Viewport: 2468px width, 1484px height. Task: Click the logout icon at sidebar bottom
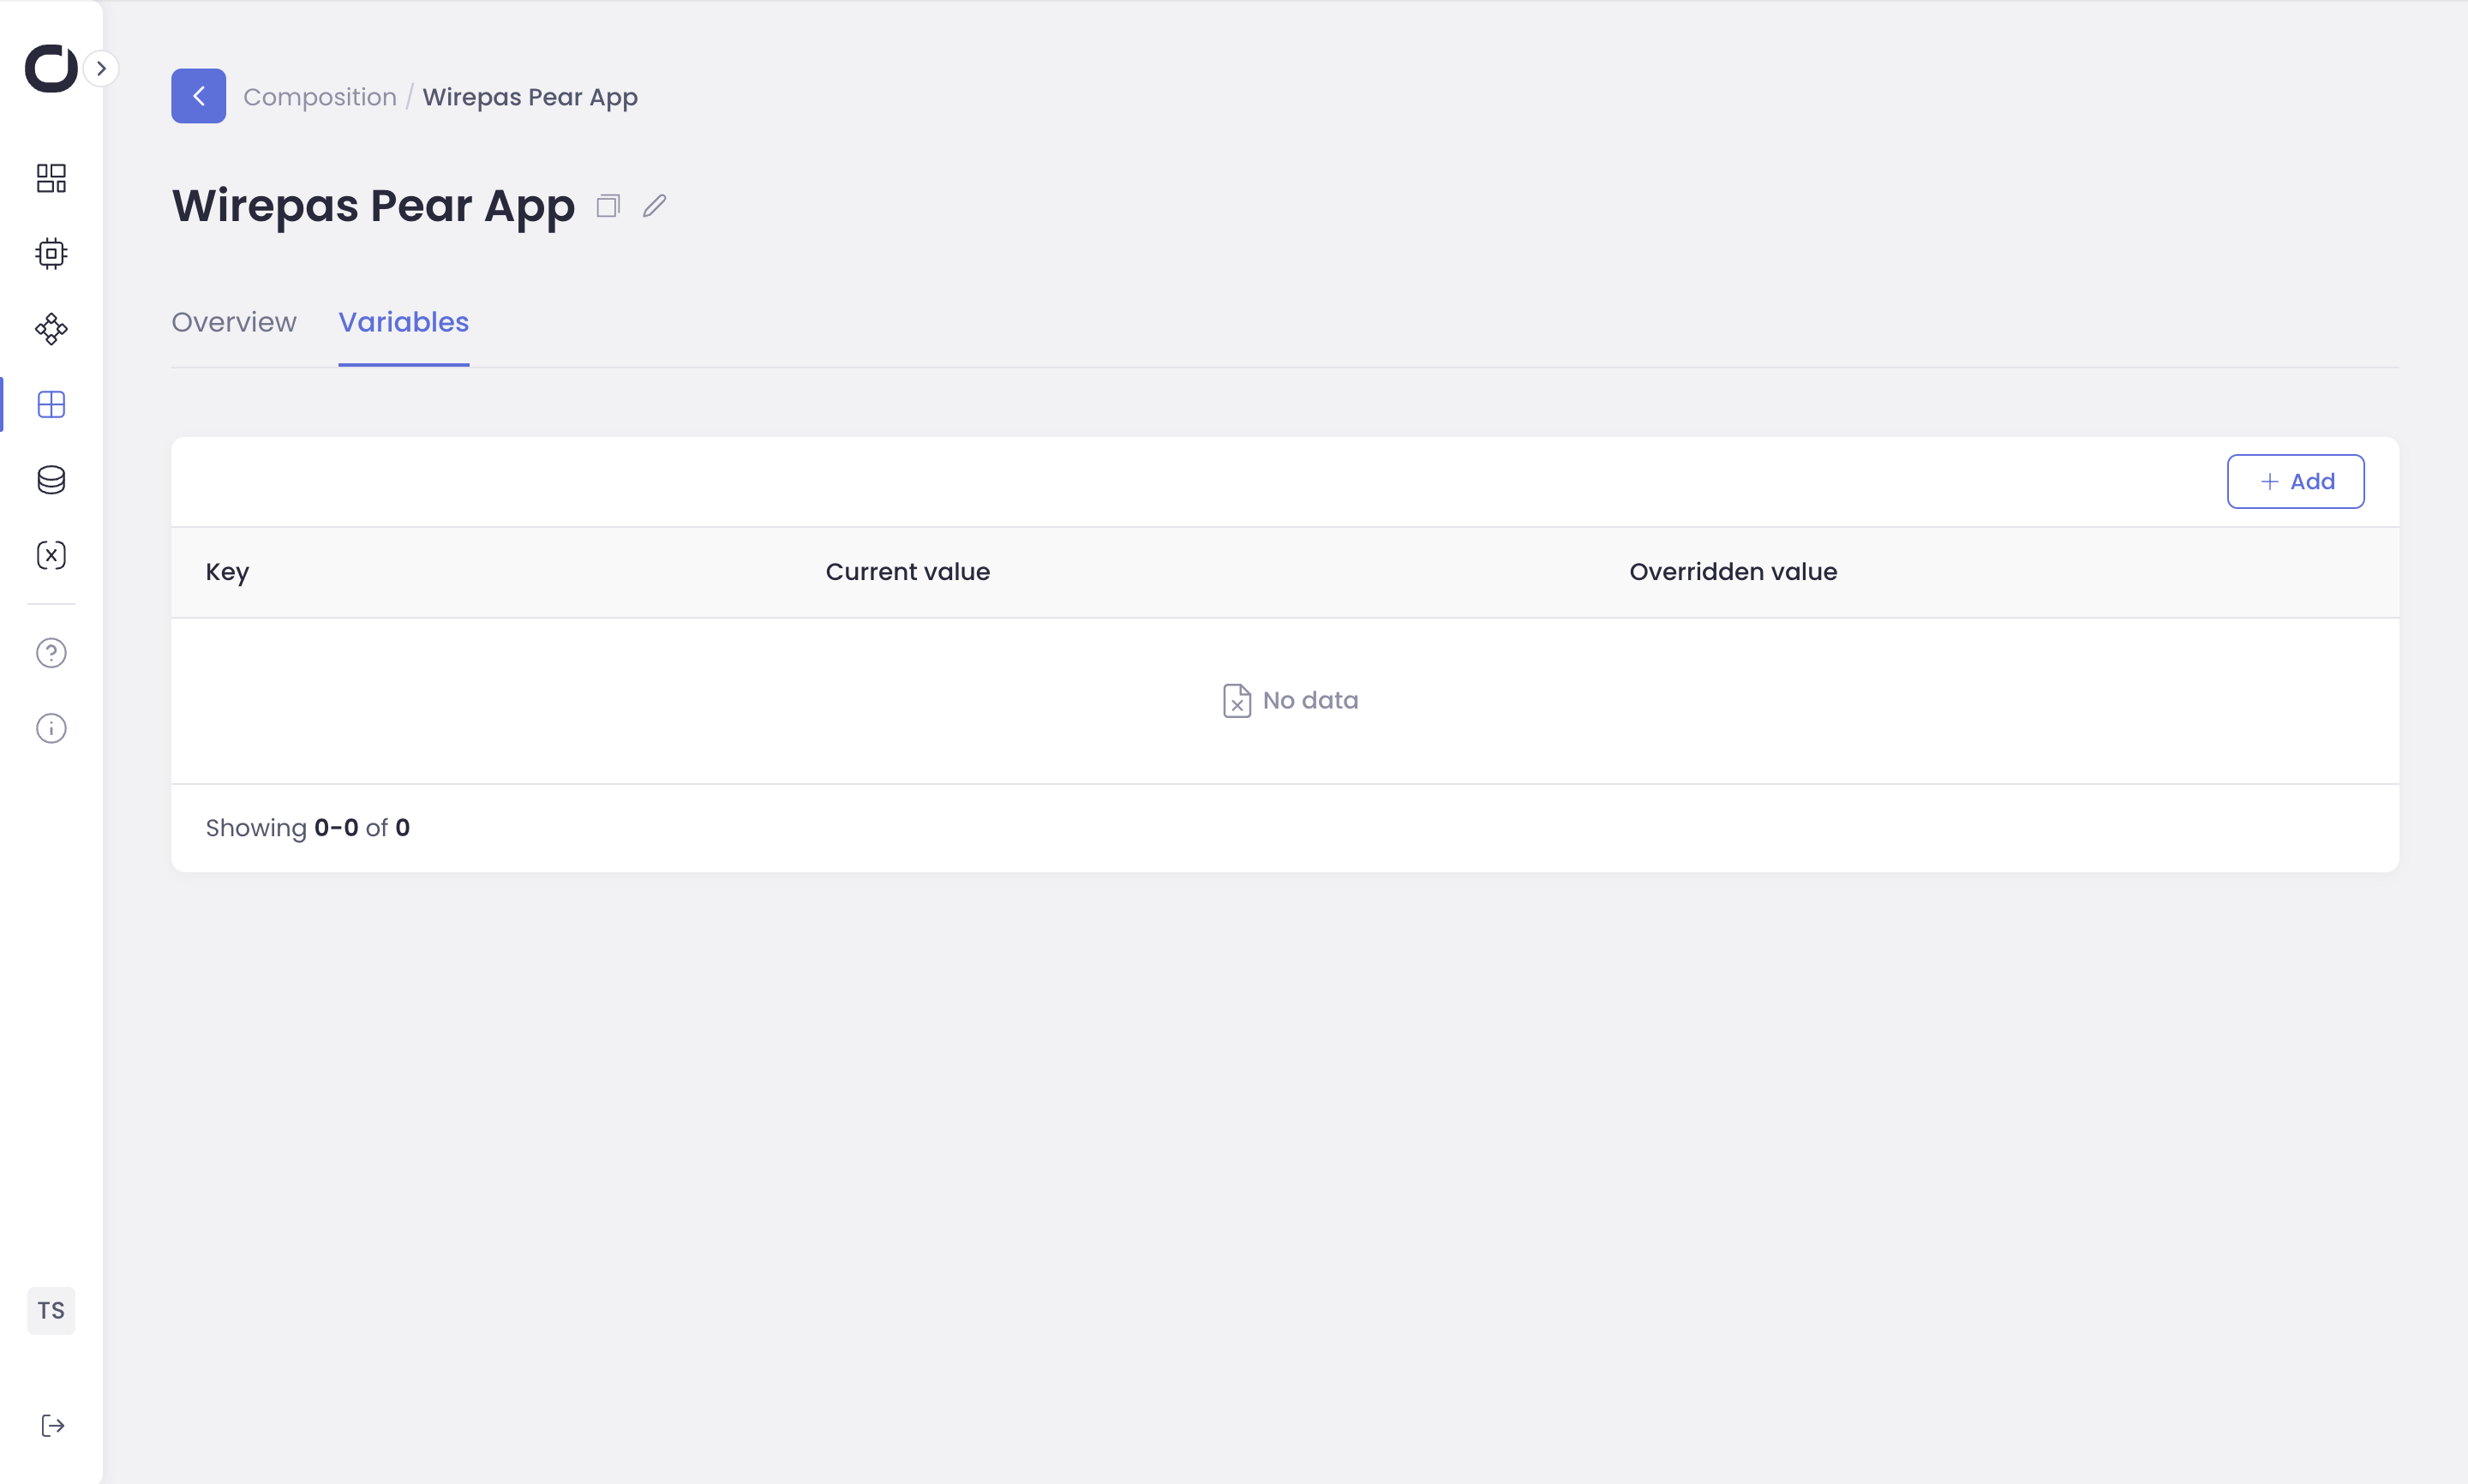53,1425
